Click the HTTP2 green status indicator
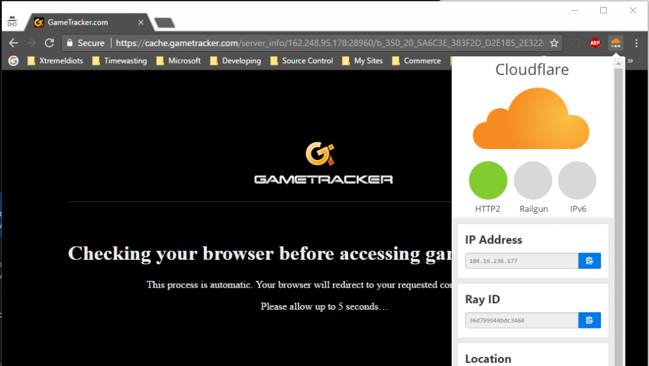The image size is (649, 366). 488,180
